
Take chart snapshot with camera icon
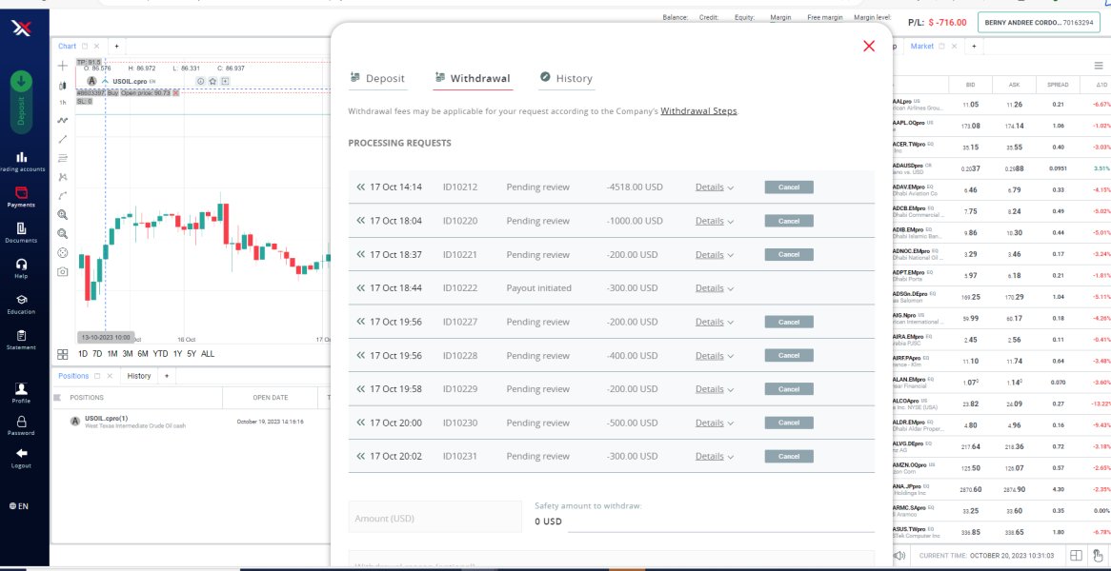(62, 272)
